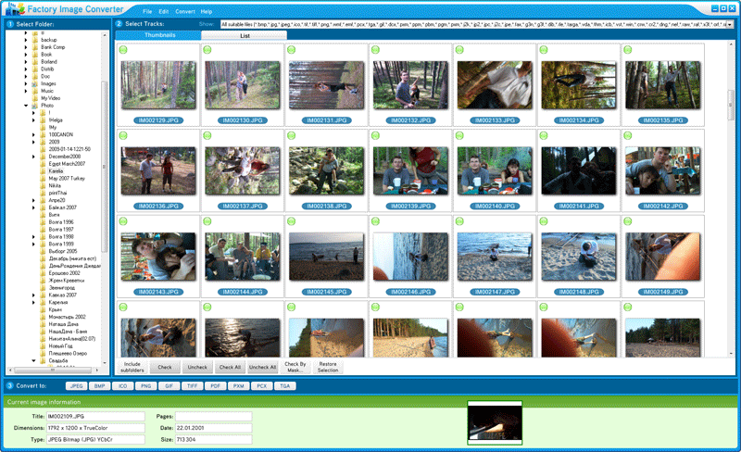This screenshot has height=452, width=741.
Task: Choose PNG as output format
Action: coord(146,386)
